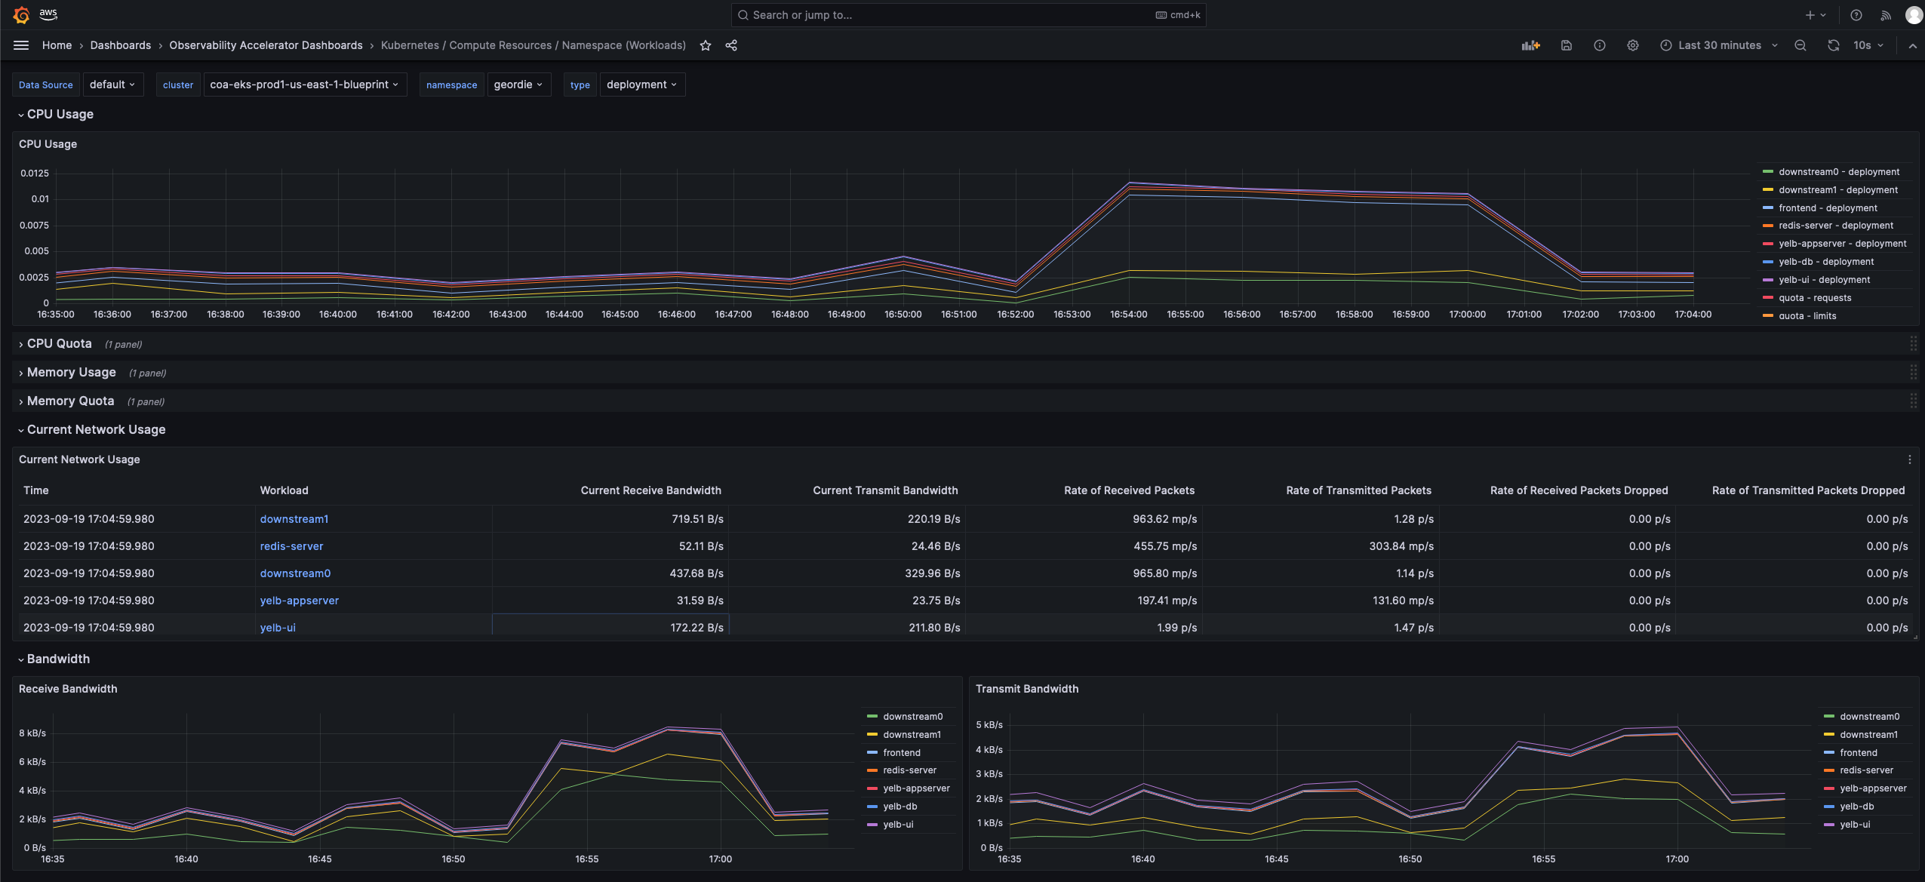Toggle frontend series in Receive Bandwidth legend
Viewport: 1925px width, 882px height.
pyautogui.click(x=901, y=753)
